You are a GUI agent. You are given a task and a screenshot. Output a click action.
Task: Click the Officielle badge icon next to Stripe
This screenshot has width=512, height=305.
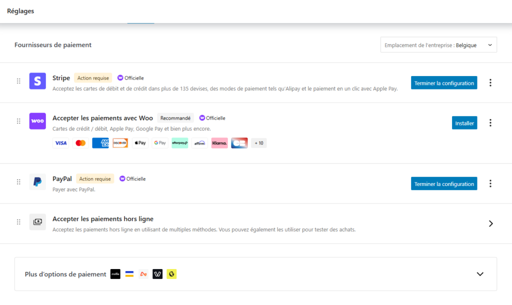pyautogui.click(x=120, y=77)
